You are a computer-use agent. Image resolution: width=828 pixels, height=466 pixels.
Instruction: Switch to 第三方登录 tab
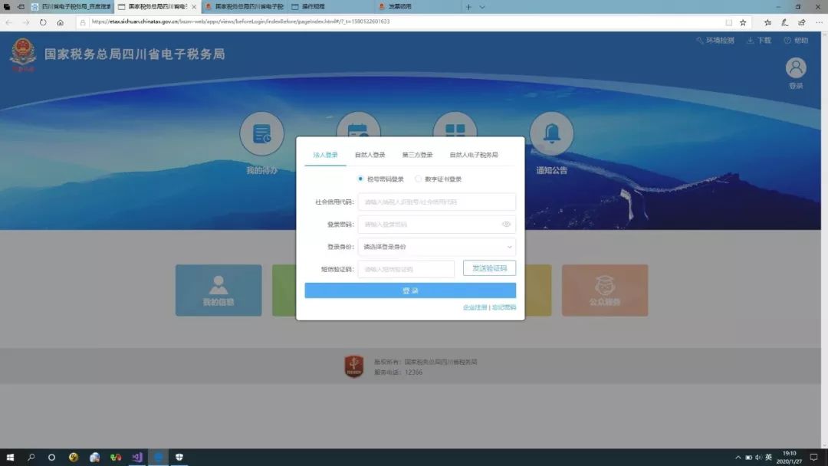[x=417, y=155]
